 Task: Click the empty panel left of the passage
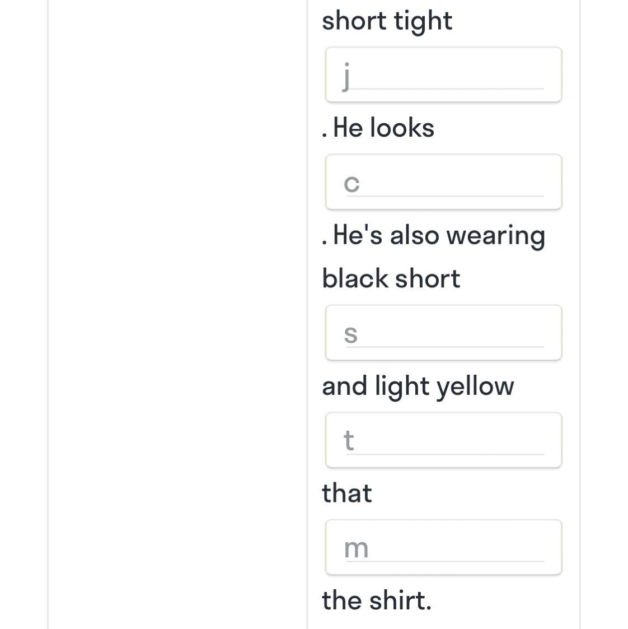177,314
